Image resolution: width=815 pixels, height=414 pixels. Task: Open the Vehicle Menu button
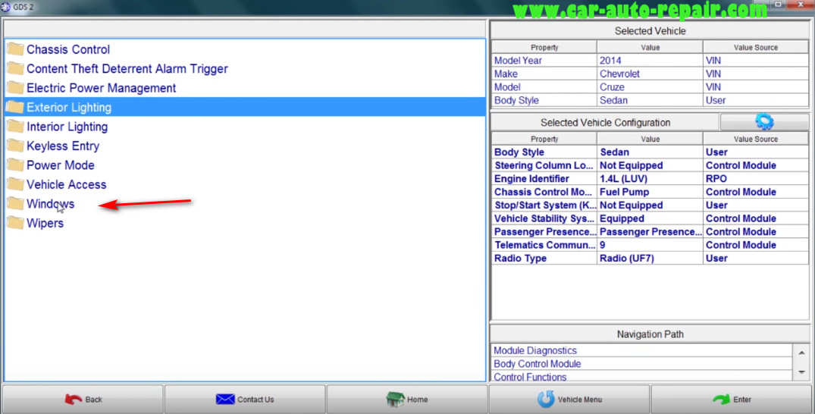569,400
